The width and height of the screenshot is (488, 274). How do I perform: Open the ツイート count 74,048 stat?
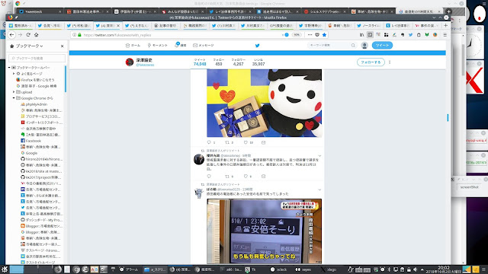coord(200,62)
